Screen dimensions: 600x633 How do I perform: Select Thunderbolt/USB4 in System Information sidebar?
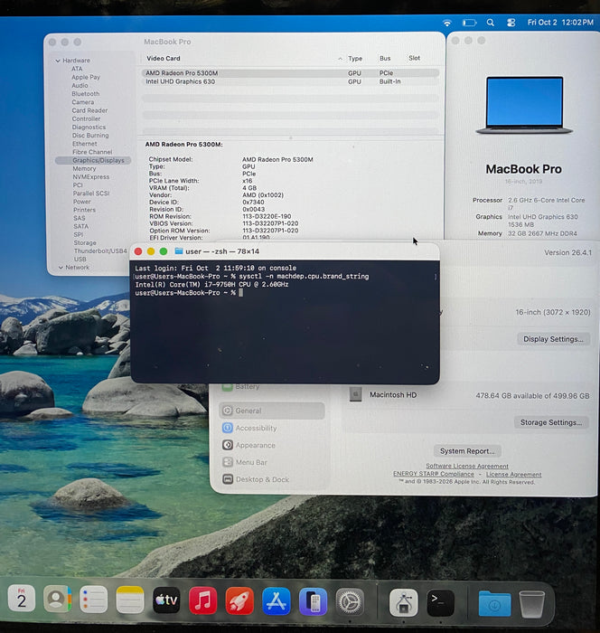click(x=100, y=250)
